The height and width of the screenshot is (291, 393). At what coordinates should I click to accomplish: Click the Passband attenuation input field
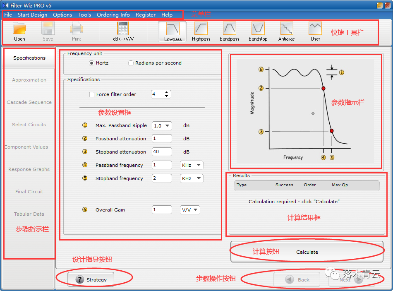162,139
